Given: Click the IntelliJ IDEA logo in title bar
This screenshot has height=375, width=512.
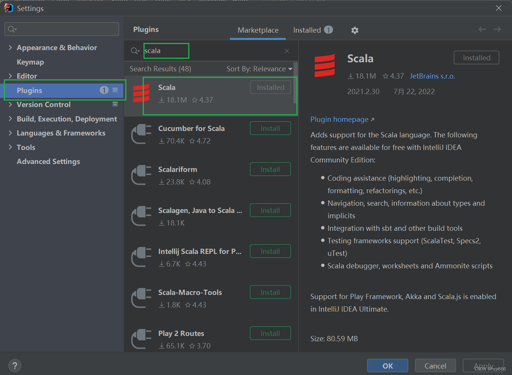Looking at the screenshot, I should click(8, 8).
